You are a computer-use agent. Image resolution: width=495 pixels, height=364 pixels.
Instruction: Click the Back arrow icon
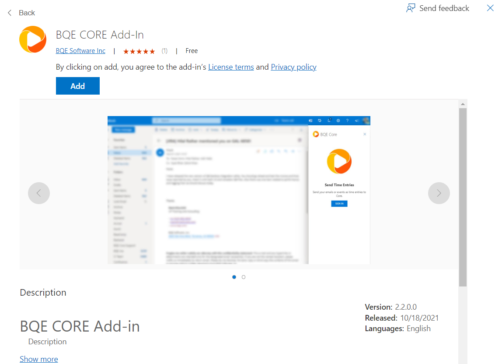click(10, 13)
